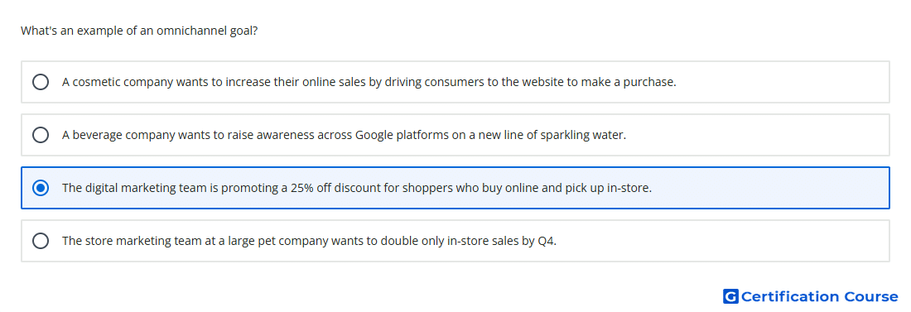
Task: Click the blue G logo icon
Action: (730, 296)
